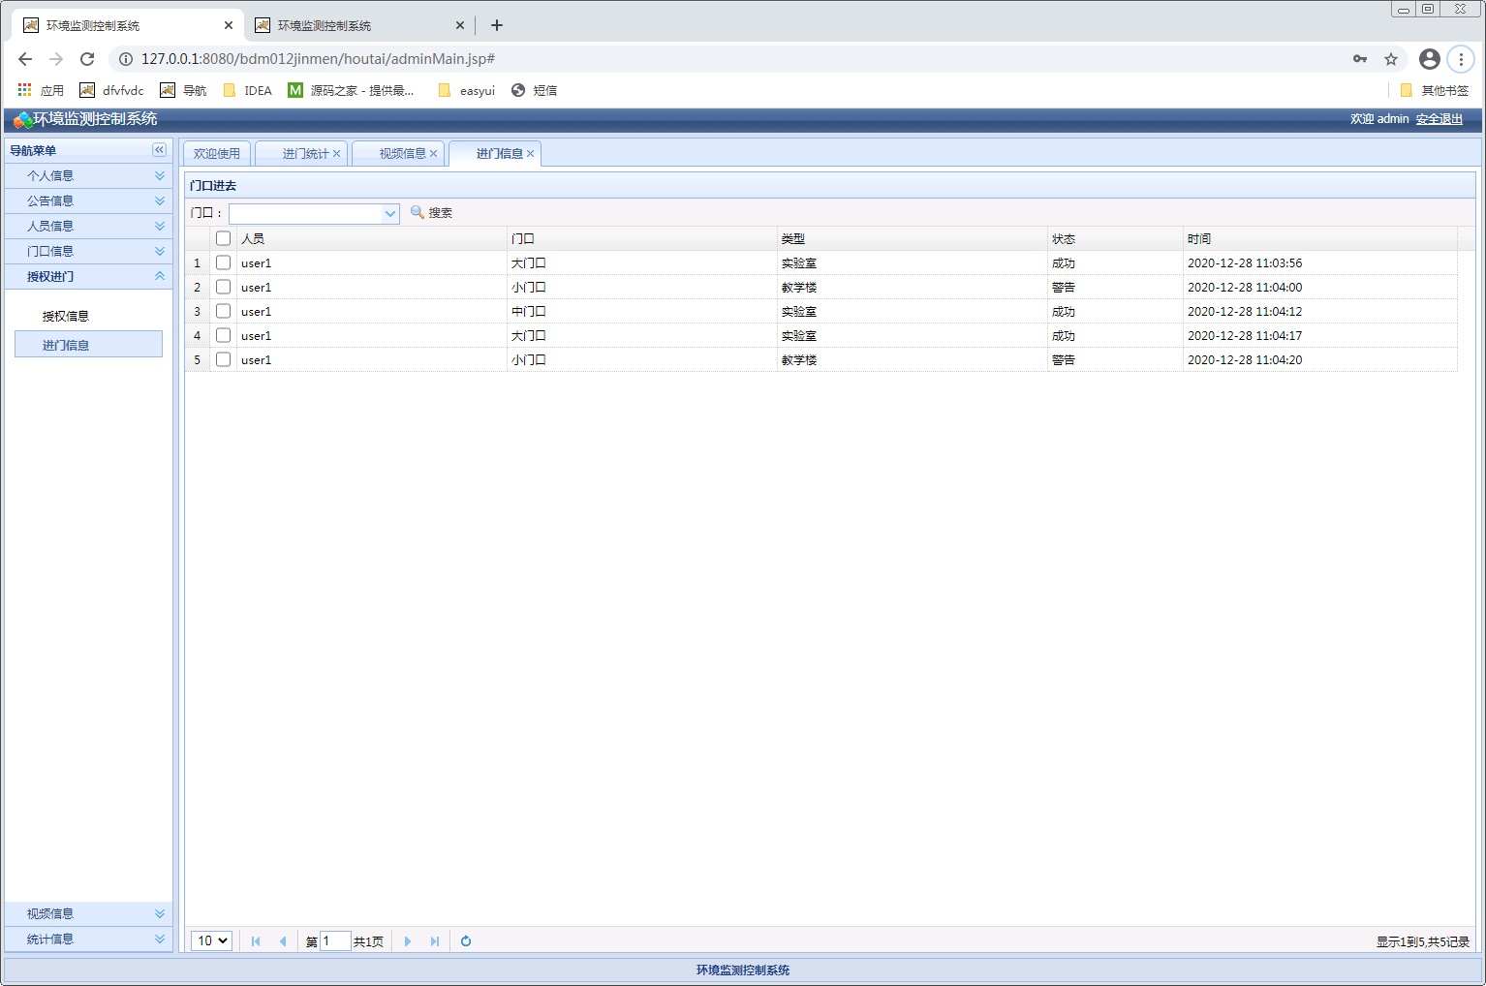Viewport: 1486px width, 986px height.
Task: Open 授权信息 in the sidebar
Action: [66, 316]
